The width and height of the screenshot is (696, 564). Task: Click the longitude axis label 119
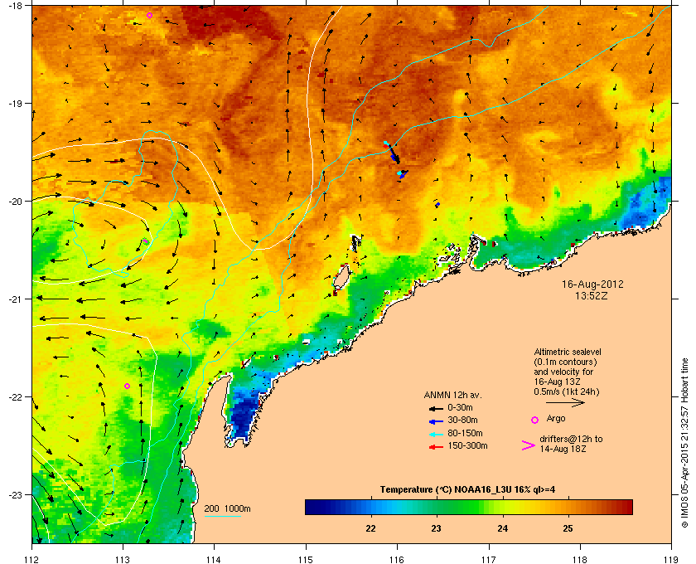point(671,559)
